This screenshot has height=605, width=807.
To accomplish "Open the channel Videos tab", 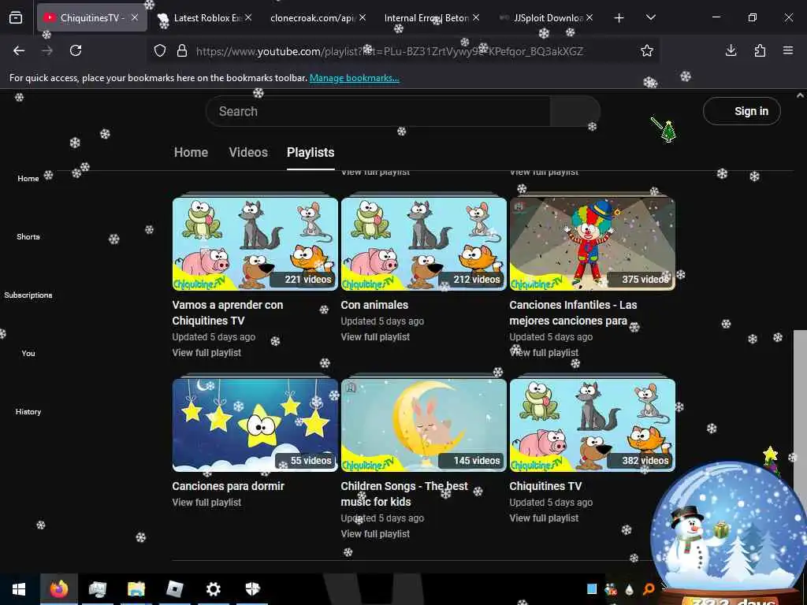I will 248,152.
